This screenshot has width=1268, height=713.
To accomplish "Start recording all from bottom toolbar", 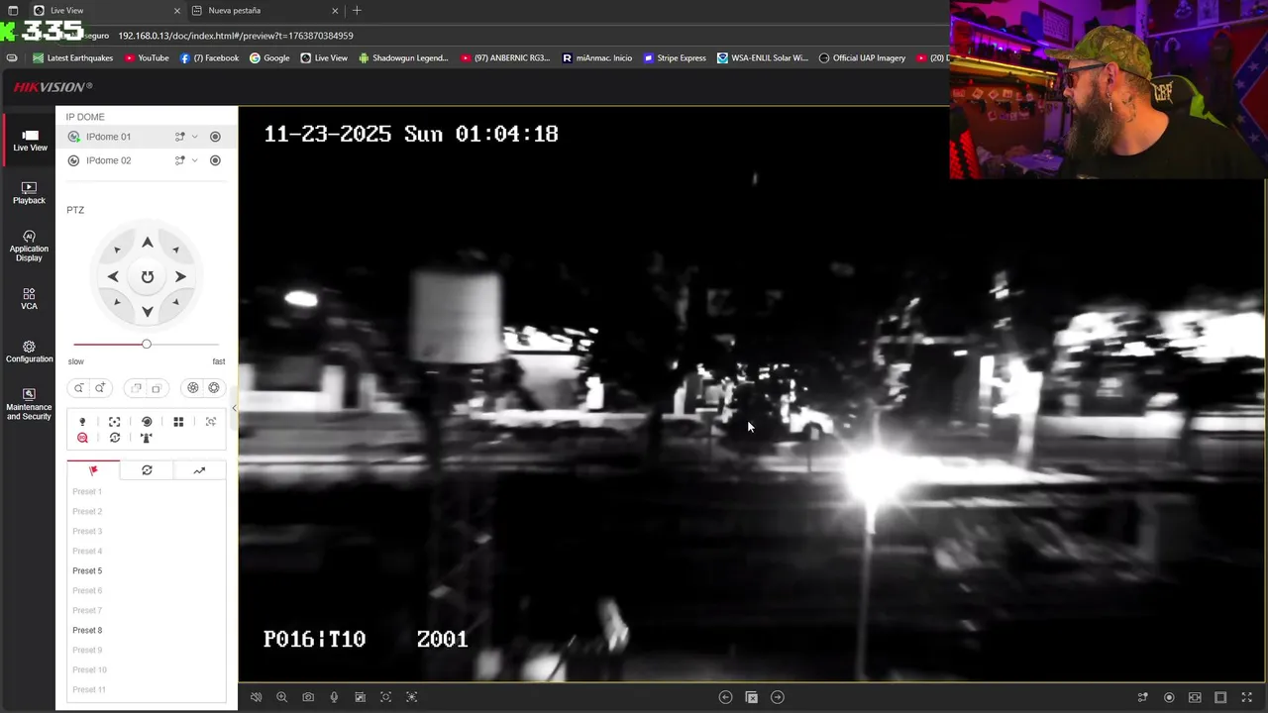I will pos(1169,697).
